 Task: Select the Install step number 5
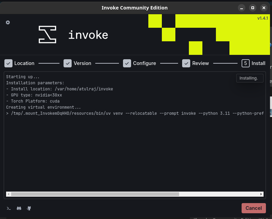coord(245,63)
